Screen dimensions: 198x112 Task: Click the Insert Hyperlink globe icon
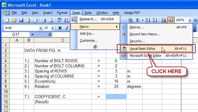pos(130,20)
